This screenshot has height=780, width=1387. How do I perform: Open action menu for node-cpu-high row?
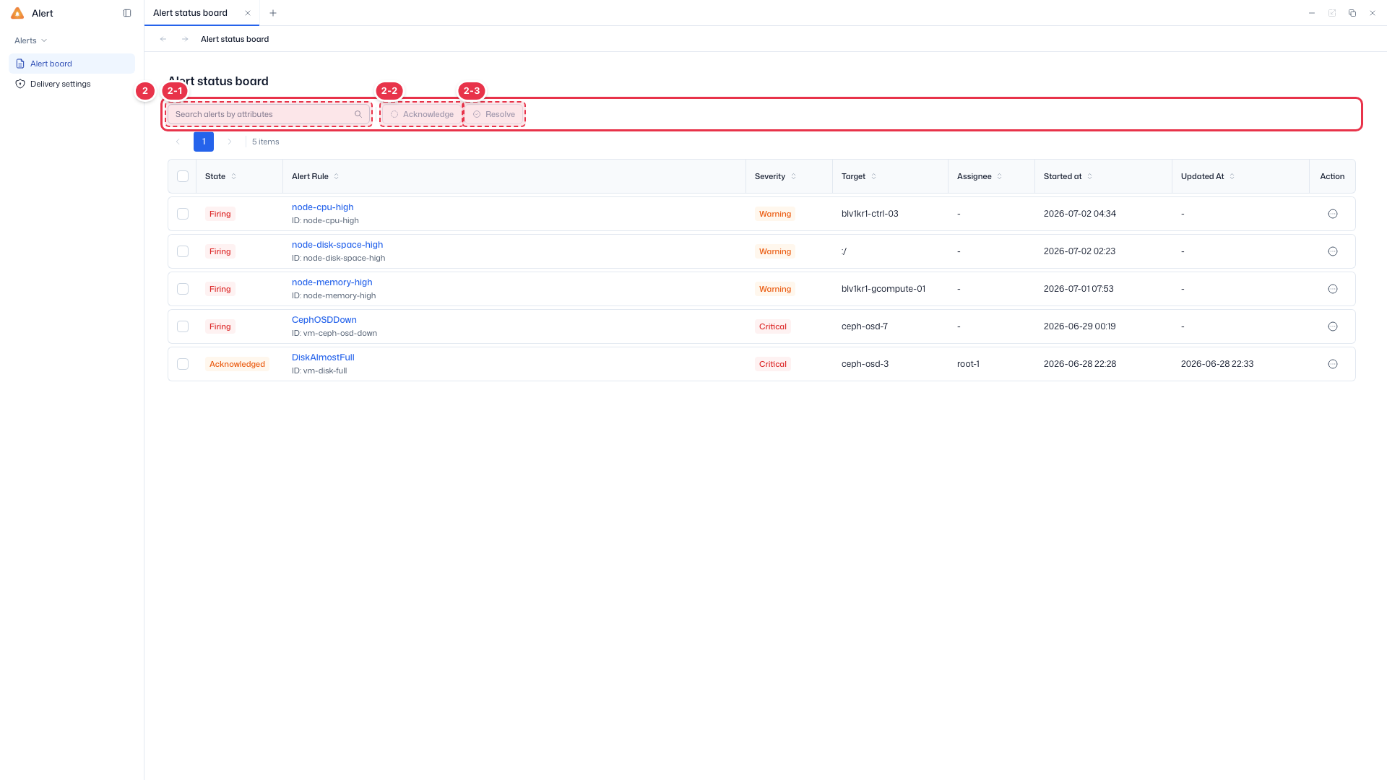point(1333,214)
